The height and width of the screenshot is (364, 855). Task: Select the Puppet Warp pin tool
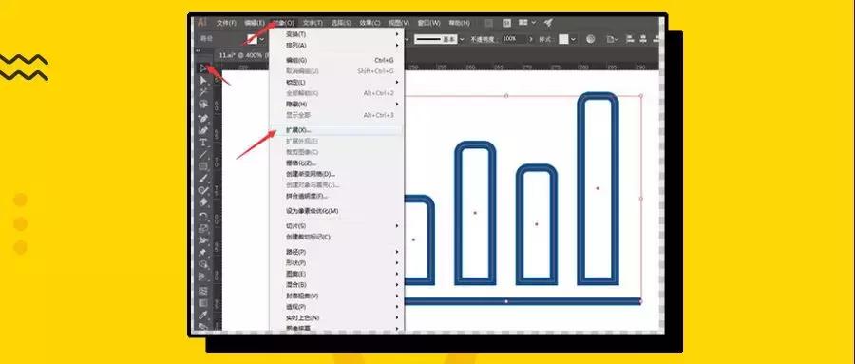[203, 252]
